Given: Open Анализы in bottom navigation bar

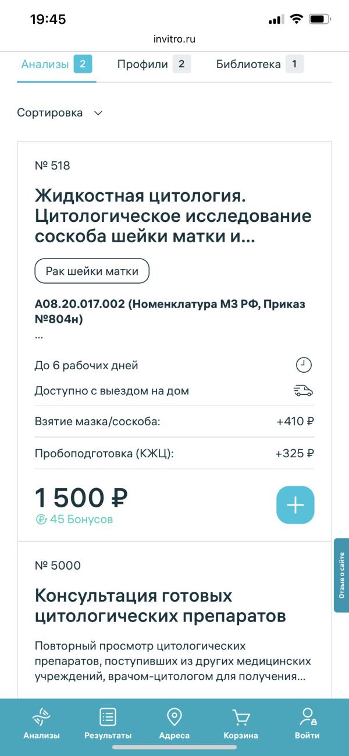Looking at the screenshot, I should point(41,724).
